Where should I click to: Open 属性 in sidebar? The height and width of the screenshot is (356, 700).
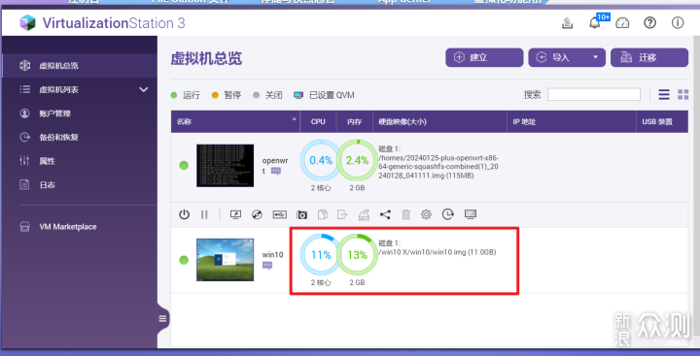click(80, 161)
